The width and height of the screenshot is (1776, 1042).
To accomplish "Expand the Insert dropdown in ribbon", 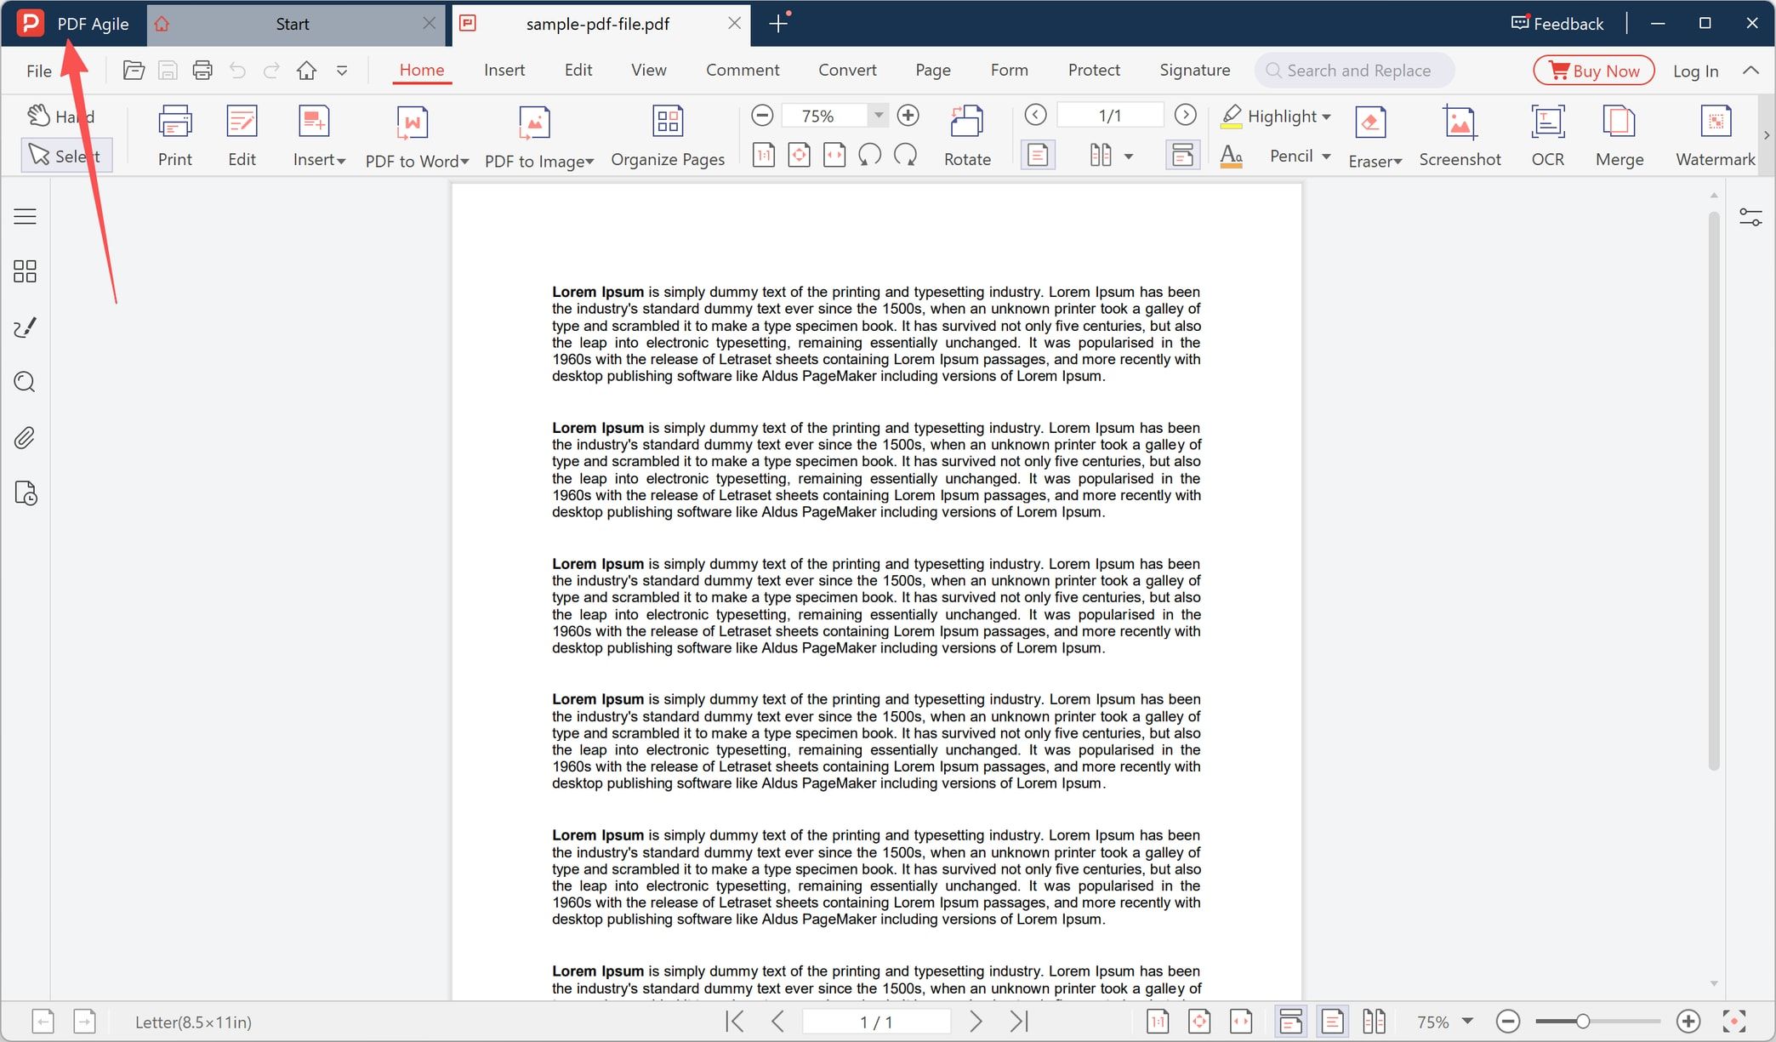I will tap(341, 161).
